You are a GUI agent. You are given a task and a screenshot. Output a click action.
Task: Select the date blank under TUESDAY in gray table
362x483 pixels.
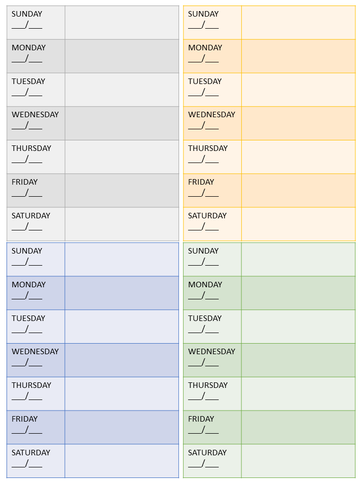point(27,92)
